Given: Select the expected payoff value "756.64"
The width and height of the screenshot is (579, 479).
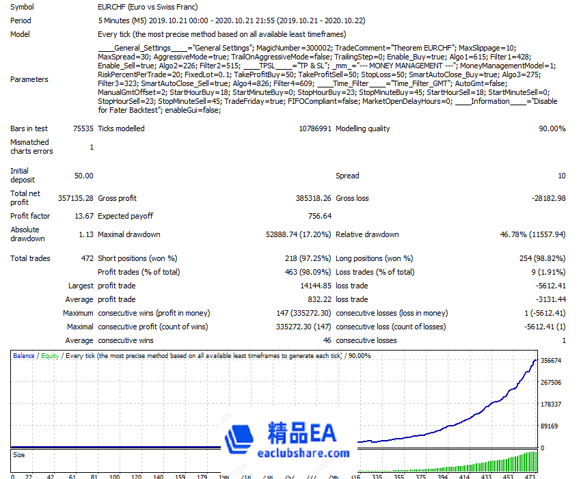Looking at the screenshot, I should pyautogui.click(x=320, y=216).
